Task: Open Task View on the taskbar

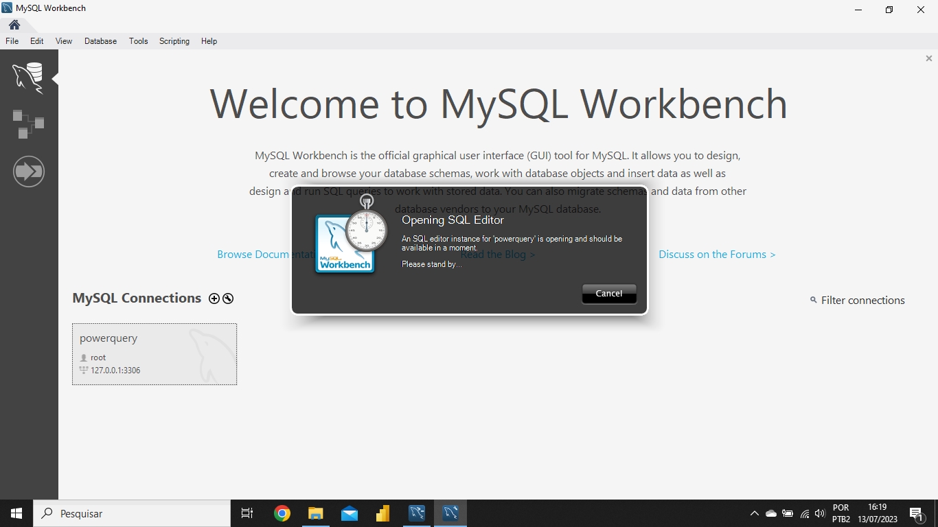Action: pos(247,513)
